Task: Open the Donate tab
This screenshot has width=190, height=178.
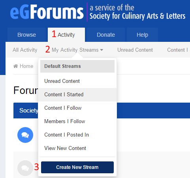Action: click(106, 35)
